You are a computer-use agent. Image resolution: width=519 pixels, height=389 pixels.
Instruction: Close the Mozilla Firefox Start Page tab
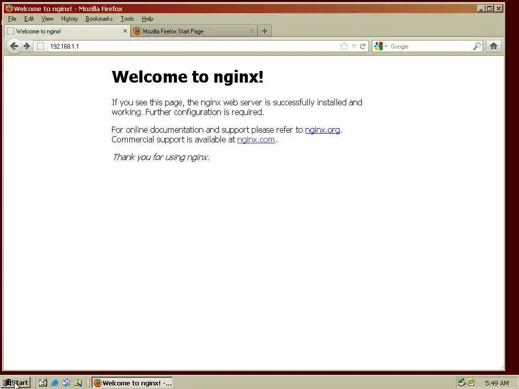252,31
